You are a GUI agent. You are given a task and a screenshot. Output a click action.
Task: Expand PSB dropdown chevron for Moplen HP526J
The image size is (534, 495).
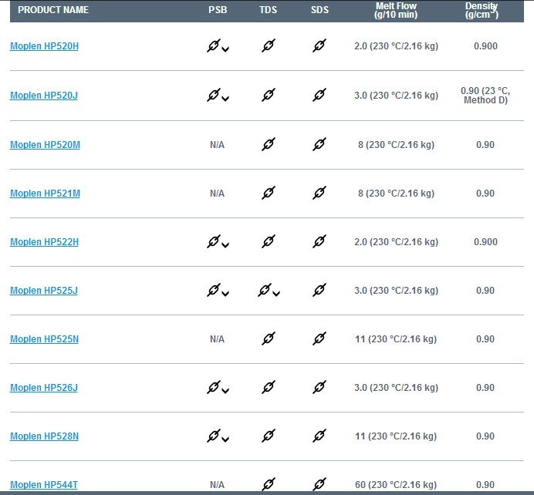click(225, 391)
